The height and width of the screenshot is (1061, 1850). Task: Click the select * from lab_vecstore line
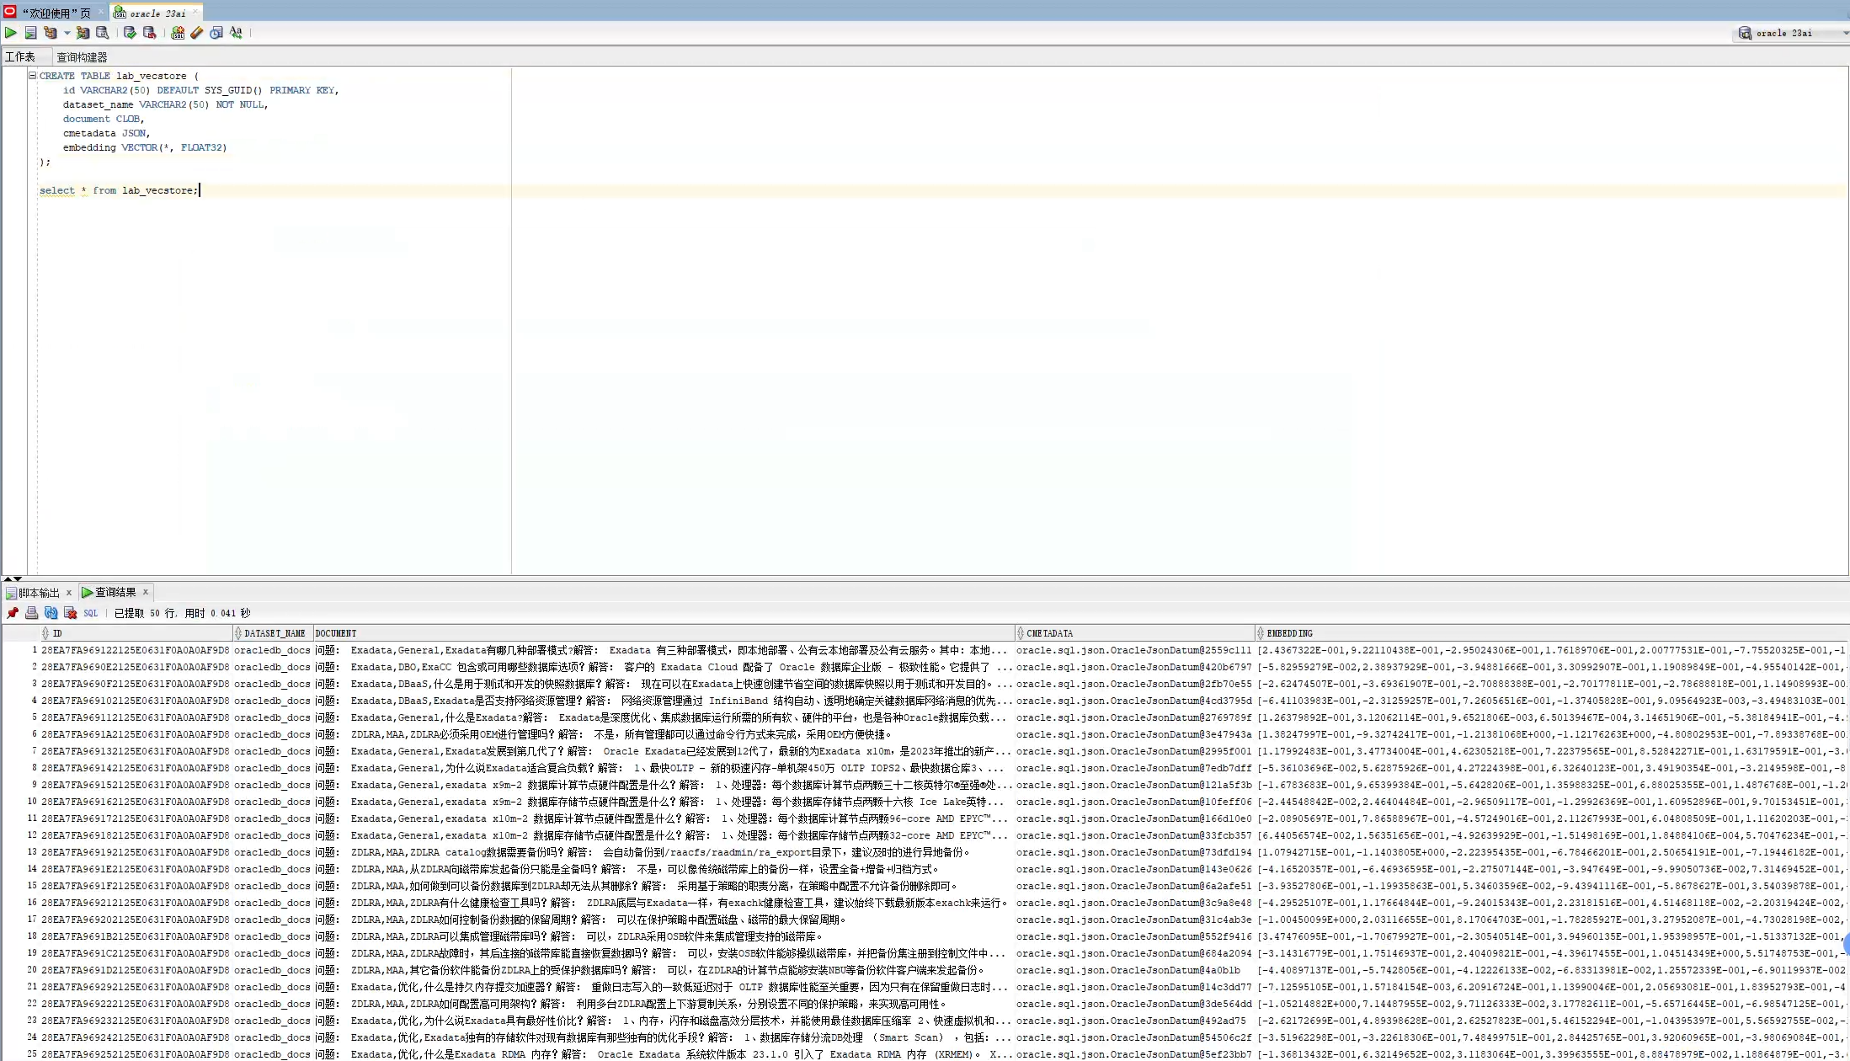point(119,190)
